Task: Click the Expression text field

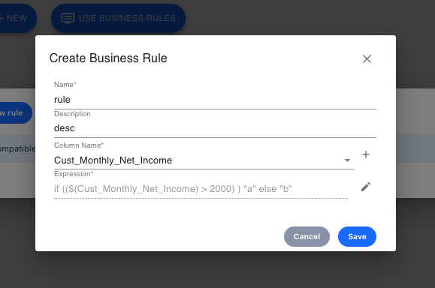Action: coord(201,189)
